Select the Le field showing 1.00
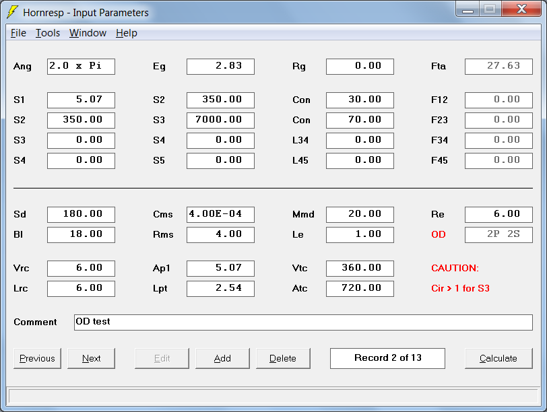This screenshot has height=412, width=547. click(360, 235)
